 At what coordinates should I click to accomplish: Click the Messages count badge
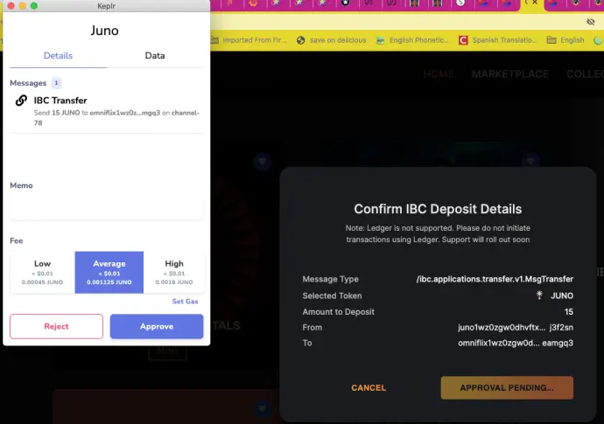[x=56, y=83]
